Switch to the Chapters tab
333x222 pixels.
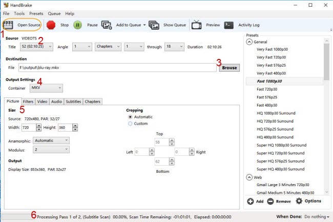(x=93, y=102)
